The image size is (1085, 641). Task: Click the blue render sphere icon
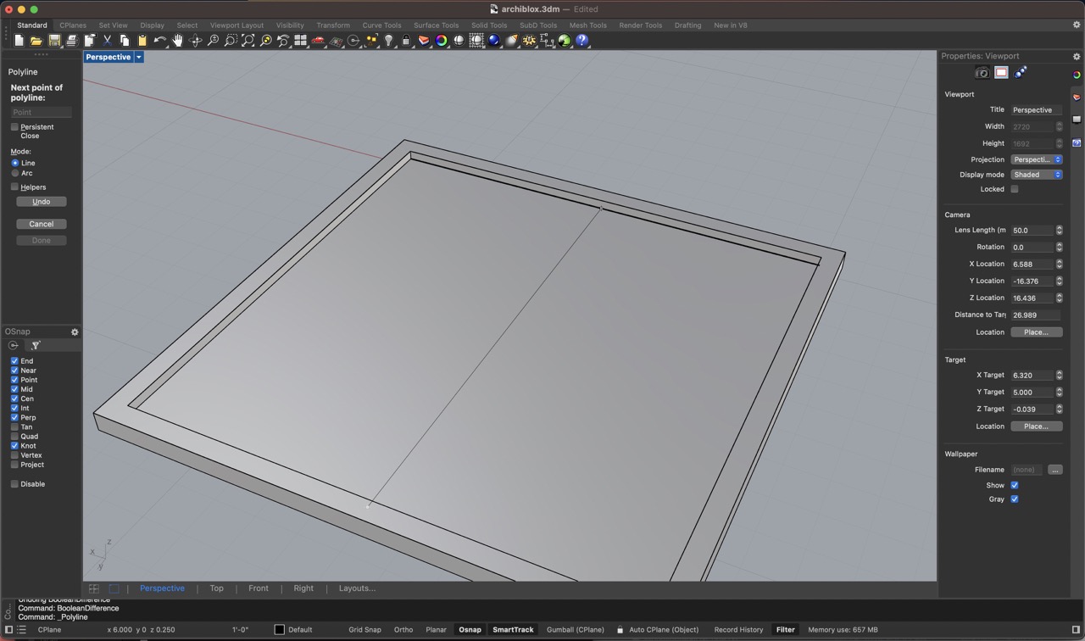tap(494, 41)
